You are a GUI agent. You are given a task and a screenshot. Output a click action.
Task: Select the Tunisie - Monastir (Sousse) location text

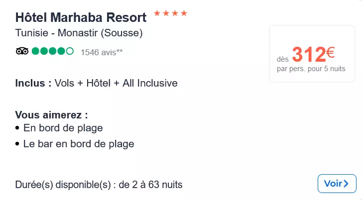(x=79, y=34)
